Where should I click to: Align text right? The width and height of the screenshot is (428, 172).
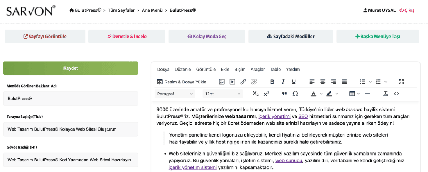[333, 82]
